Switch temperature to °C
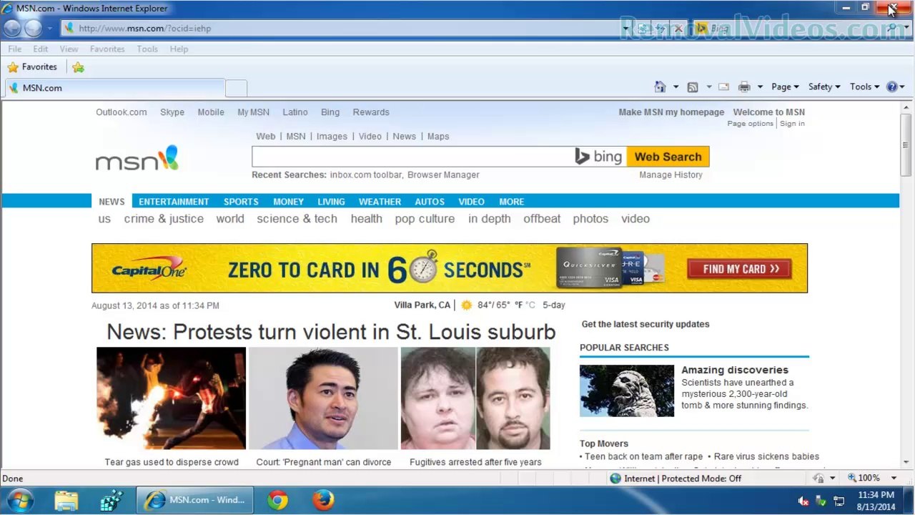This screenshot has height=515, width=915. [530, 305]
